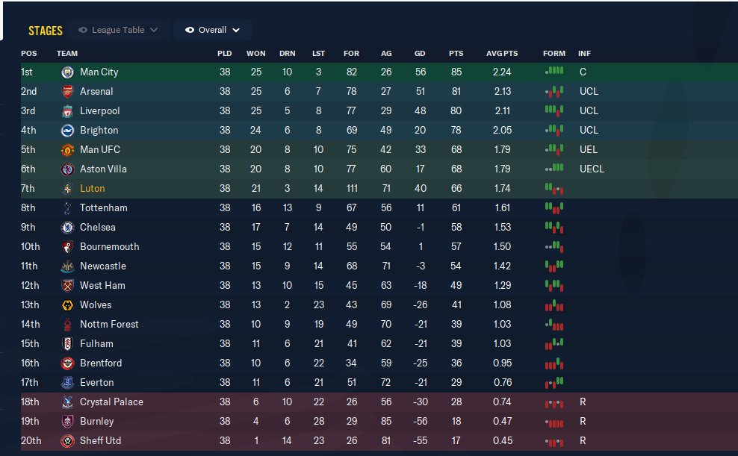Click the Stages section heading

click(46, 31)
